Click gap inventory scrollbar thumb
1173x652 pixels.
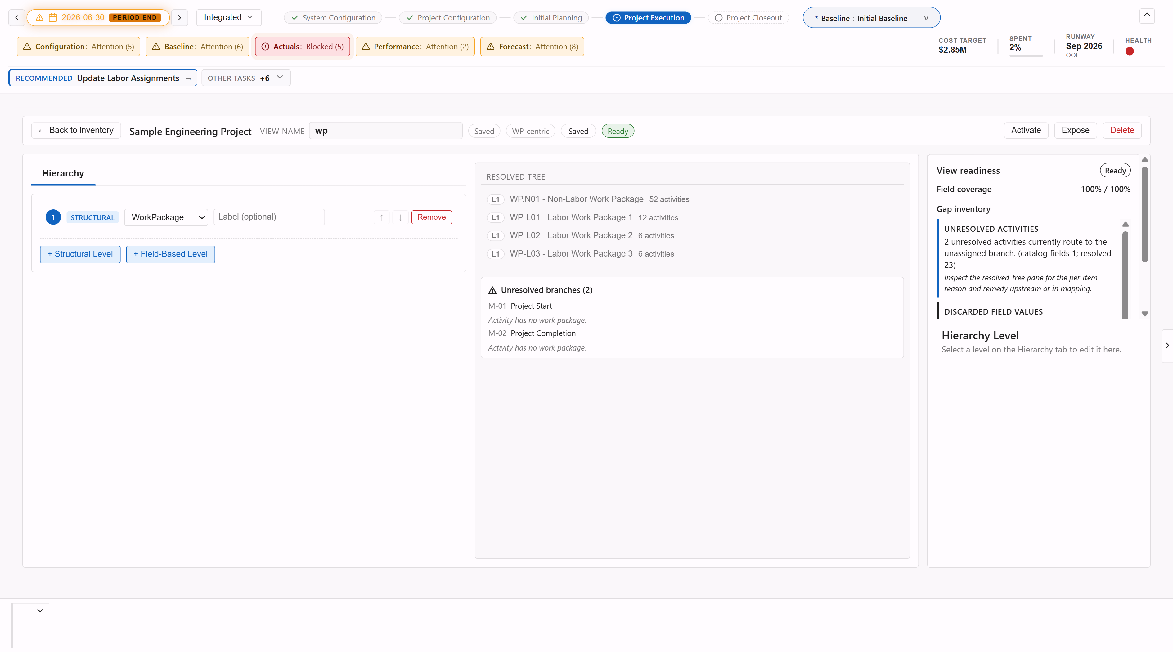1125,275
